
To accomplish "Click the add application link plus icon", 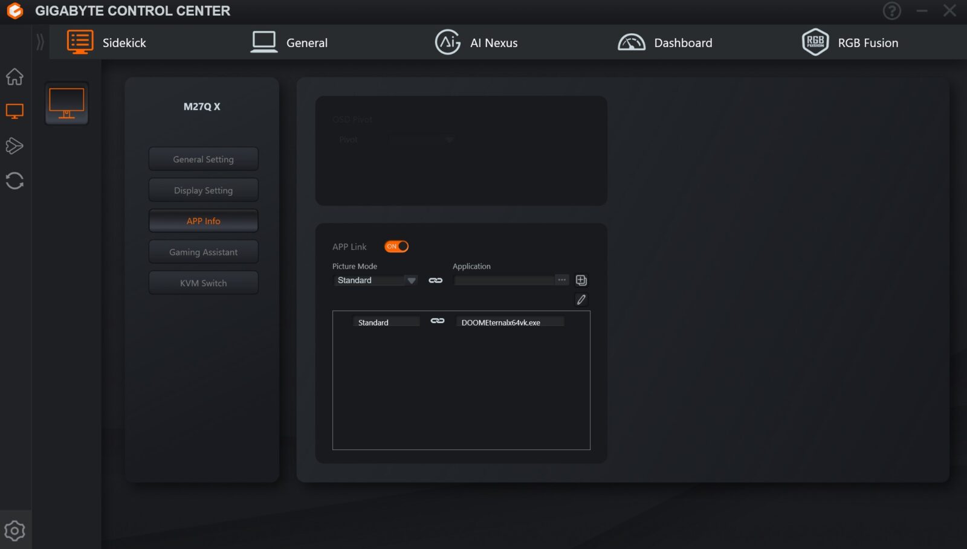I will click(581, 280).
